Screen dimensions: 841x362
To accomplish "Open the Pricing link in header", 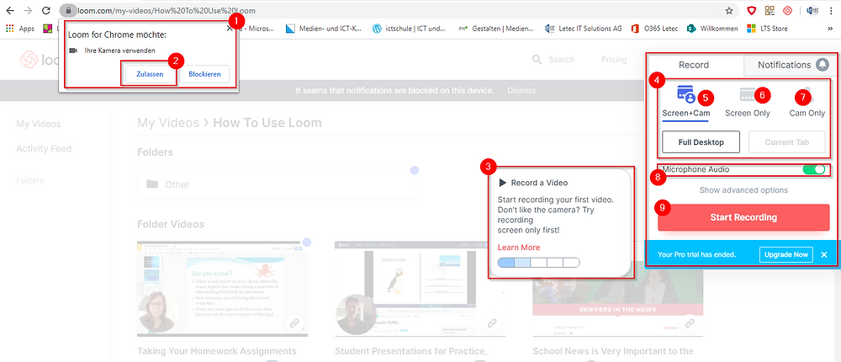I will pyautogui.click(x=614, y=60).
